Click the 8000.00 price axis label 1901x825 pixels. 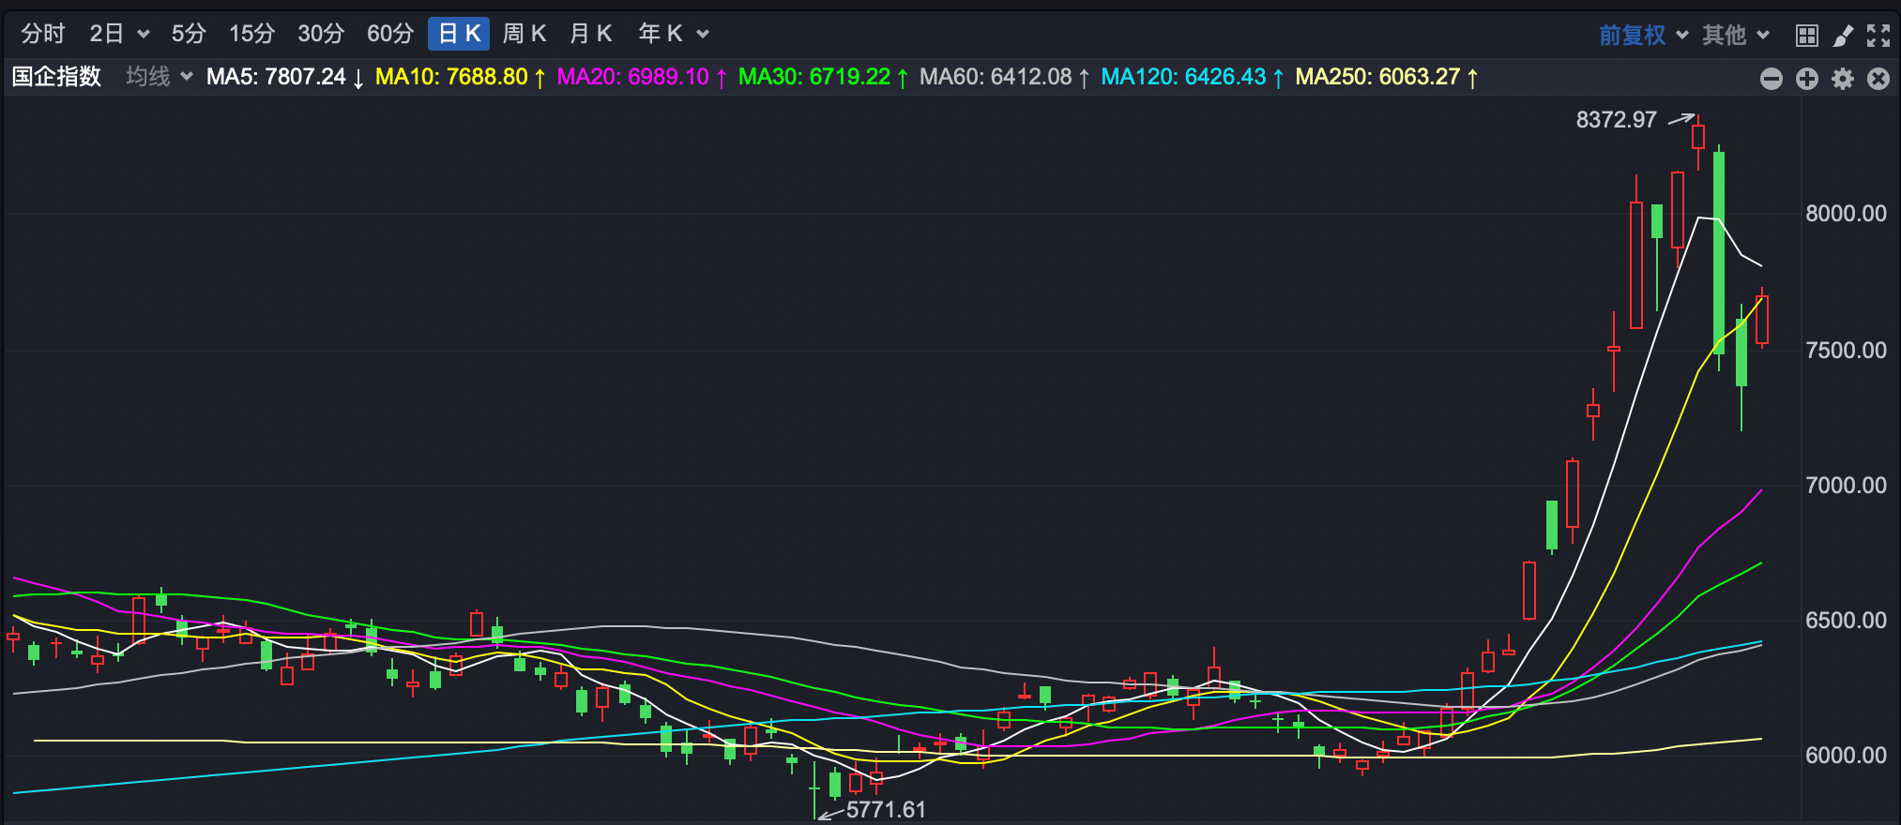click(1847, 214)
